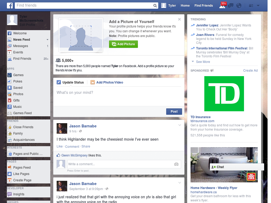Click the Edit Profile link
The image size is (271, 203).
click(x=27, y=25)
